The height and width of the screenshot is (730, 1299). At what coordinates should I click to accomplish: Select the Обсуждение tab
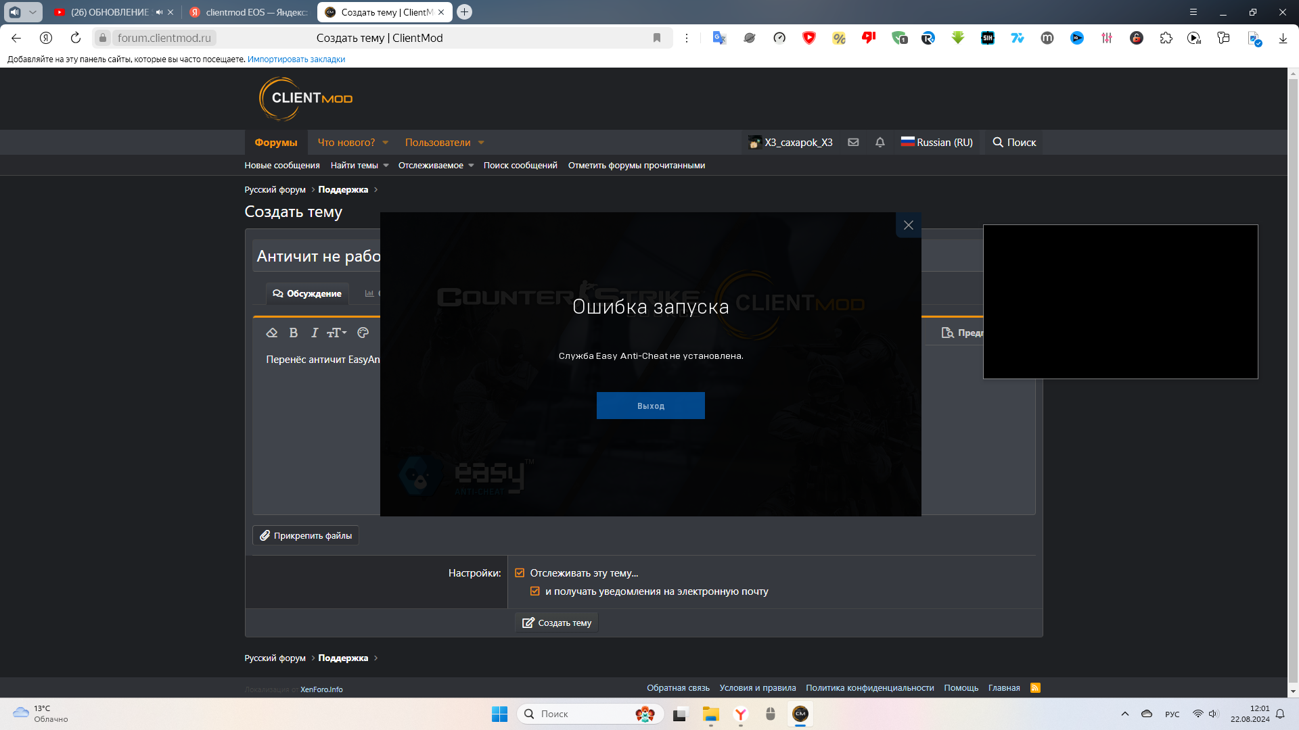click(x=307, y=293)
